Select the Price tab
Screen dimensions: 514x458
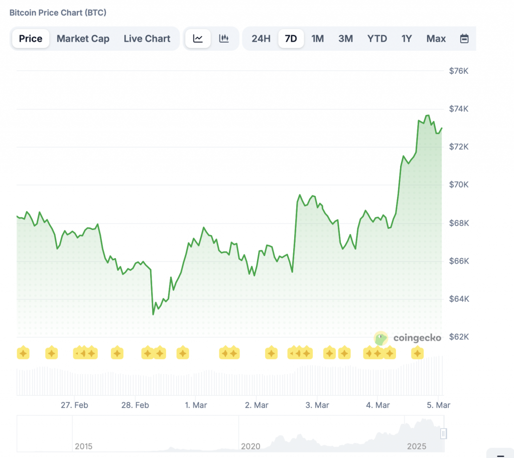tap(31, 39)
